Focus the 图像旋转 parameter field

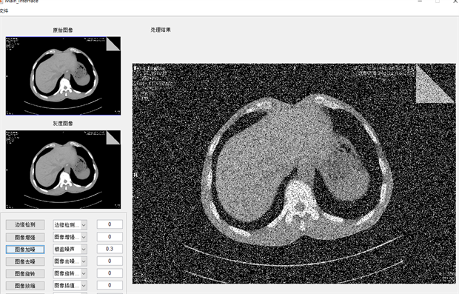click(x=110, y=273)
